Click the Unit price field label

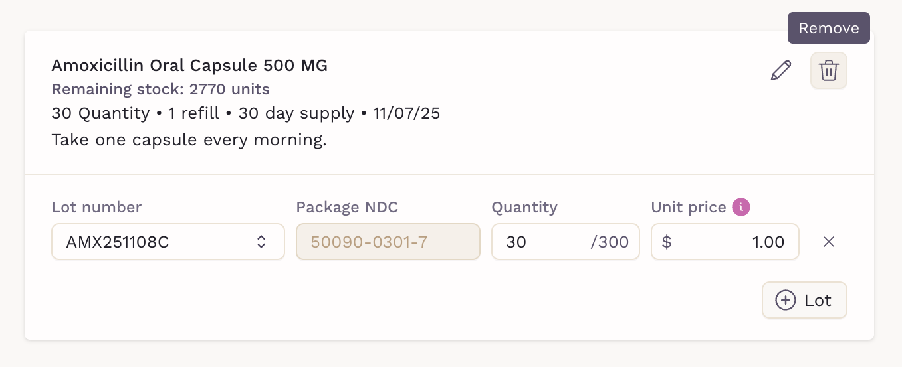click(688, 207)
